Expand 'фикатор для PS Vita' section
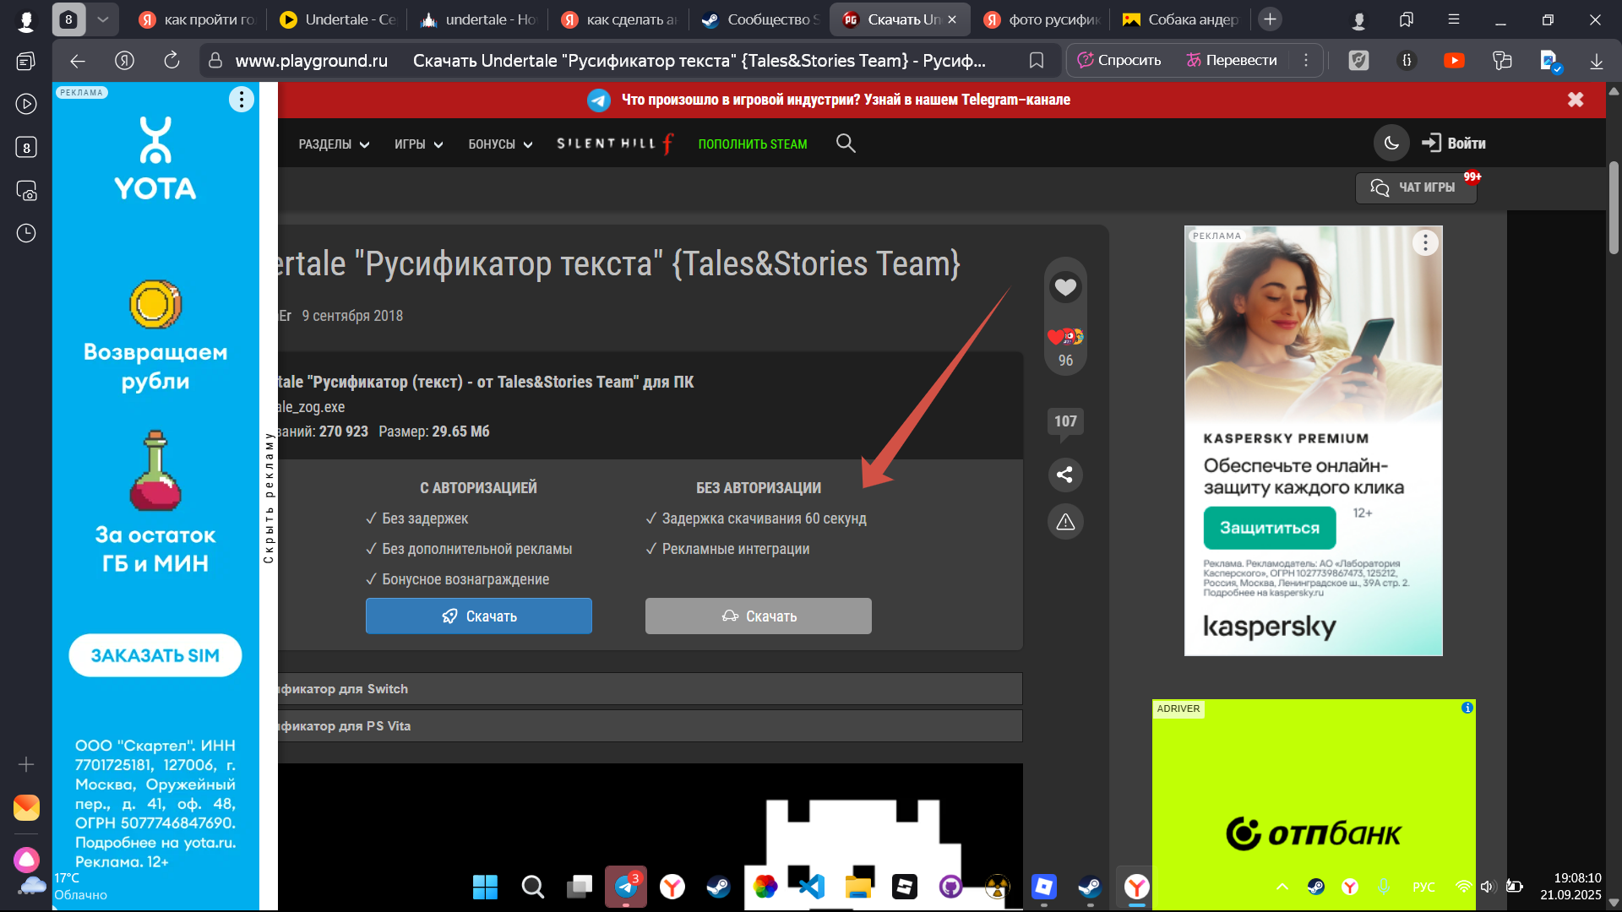The height and width of the screenshot is (912, 1622). (x=650, y=726)
